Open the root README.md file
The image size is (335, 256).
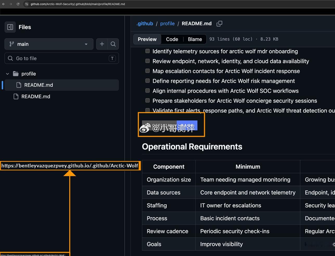pos(36,97)
